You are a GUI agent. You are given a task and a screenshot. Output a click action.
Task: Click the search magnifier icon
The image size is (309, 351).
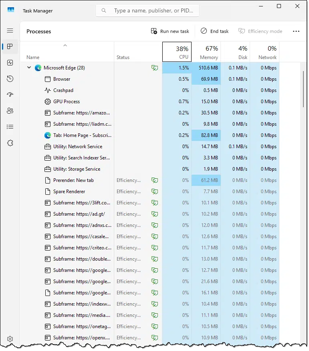point(104,10)
